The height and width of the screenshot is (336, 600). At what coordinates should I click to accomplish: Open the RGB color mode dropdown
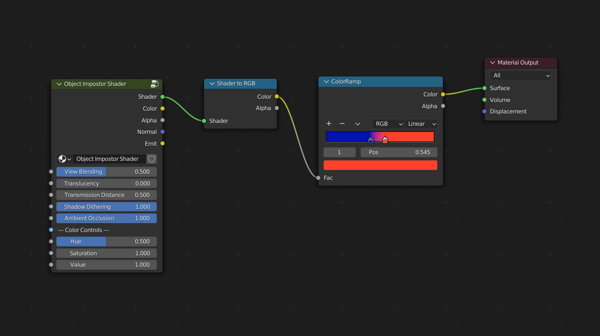(x=387, y=124)
